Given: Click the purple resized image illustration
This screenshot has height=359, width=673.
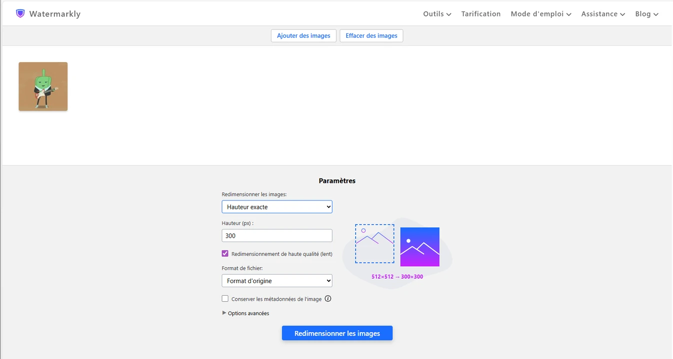Looking at the screenshot, I should pos(420,247).
